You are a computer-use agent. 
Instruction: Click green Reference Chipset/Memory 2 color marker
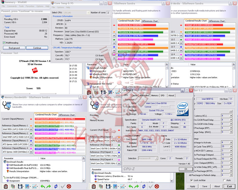pyautogui.click(x=31, y=133)
